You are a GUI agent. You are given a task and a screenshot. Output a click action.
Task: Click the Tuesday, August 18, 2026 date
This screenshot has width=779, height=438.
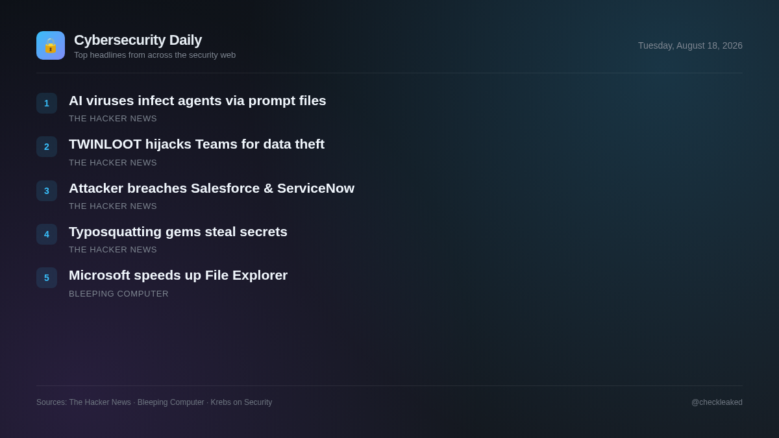pos(690,45)
